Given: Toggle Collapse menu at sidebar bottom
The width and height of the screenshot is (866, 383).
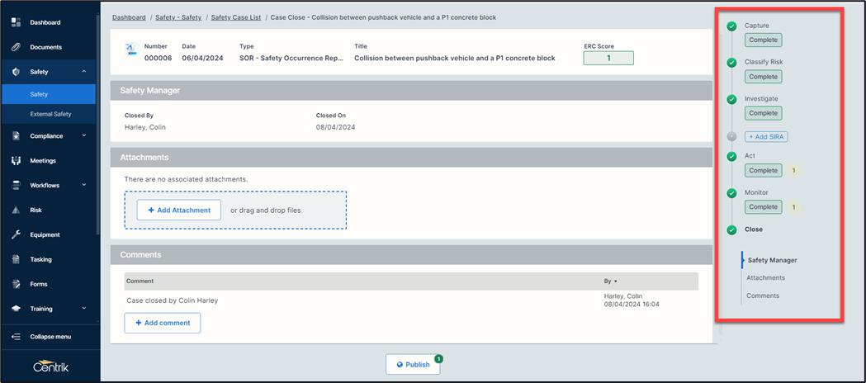Looking at the screenshot, I should point(50,337).
